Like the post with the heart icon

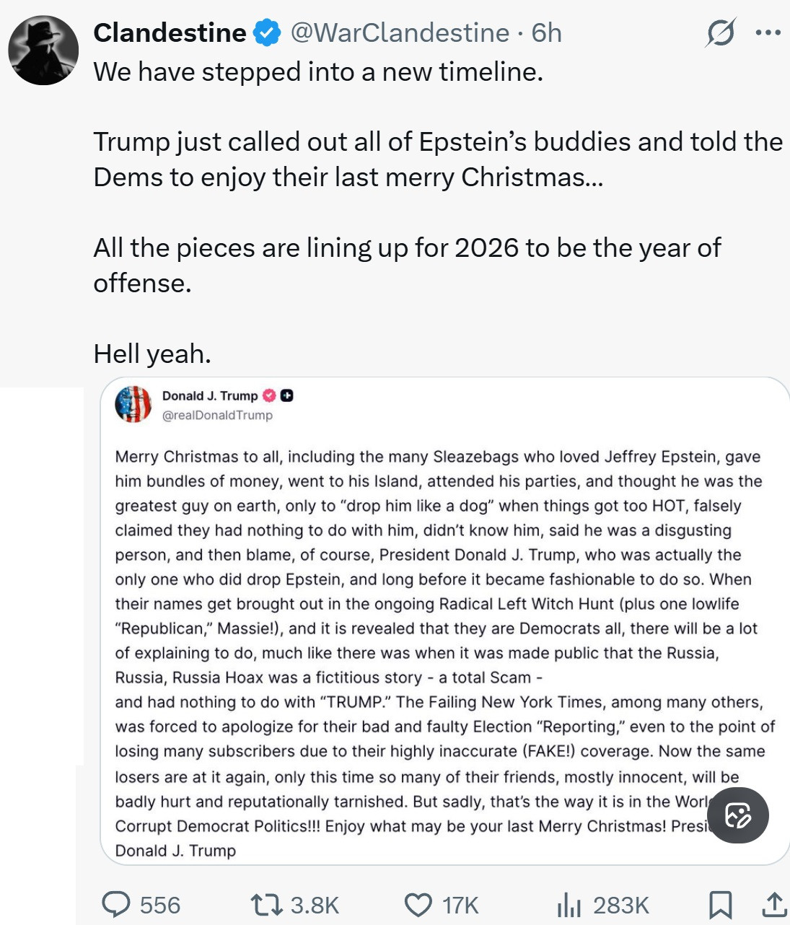[x=418, y=904]
